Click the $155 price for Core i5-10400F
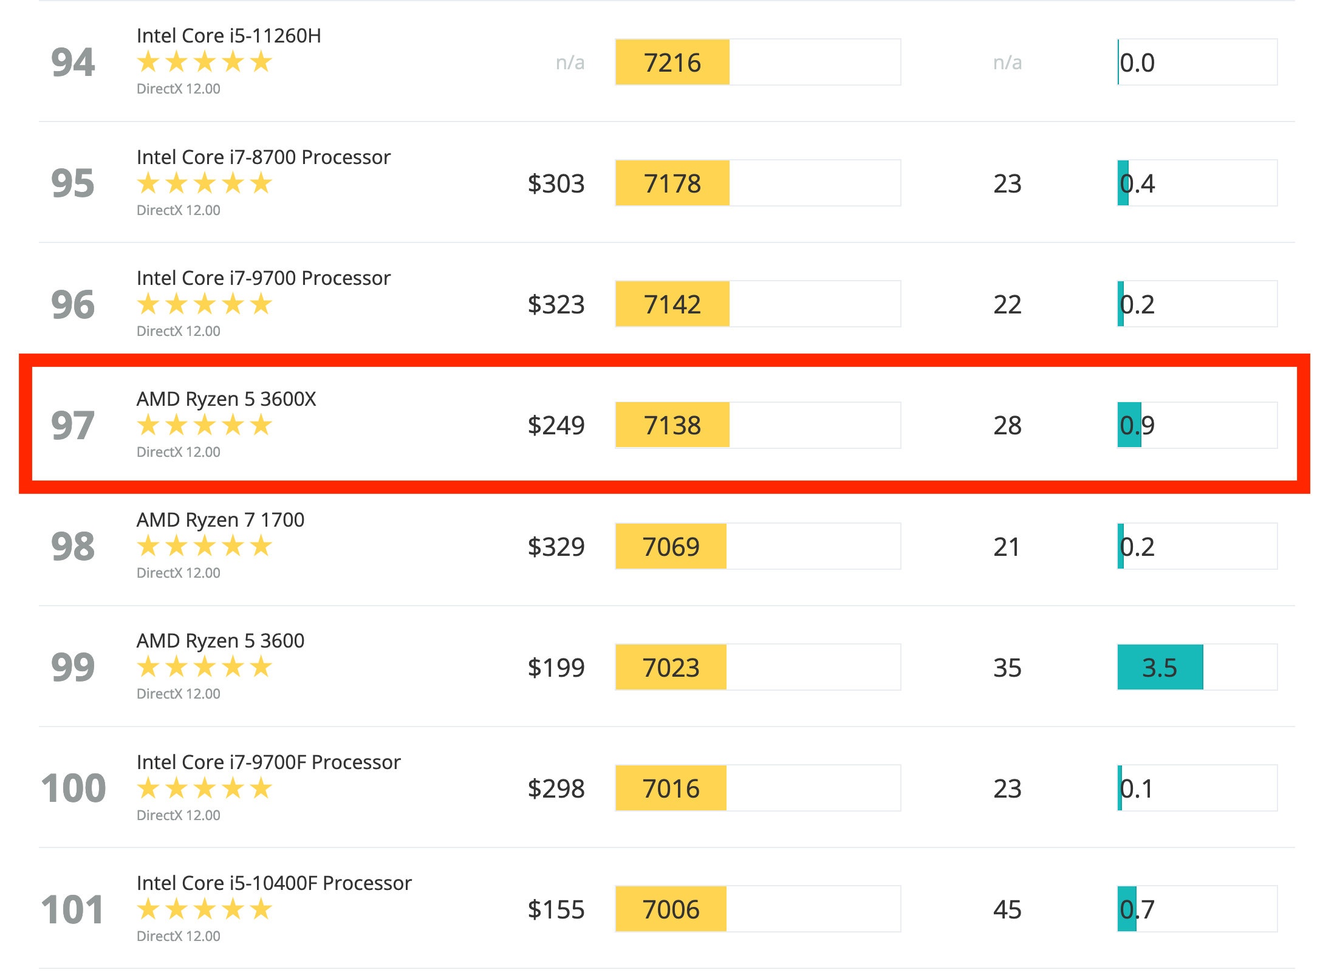The width and height of the screenshot is (1334, 975). (x=556, y=909)
